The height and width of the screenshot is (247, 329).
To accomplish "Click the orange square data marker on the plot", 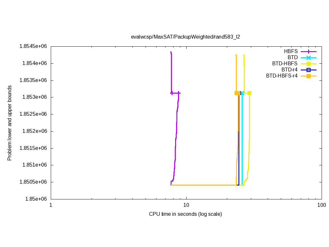I will coord(237,93).
